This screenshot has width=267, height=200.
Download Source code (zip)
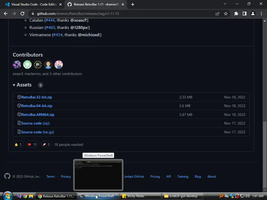[35, 123]
